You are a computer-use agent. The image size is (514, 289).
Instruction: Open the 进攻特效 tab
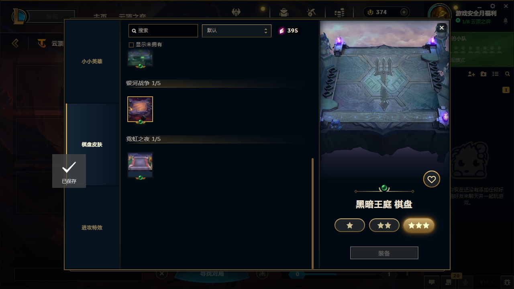coord(92,228)
